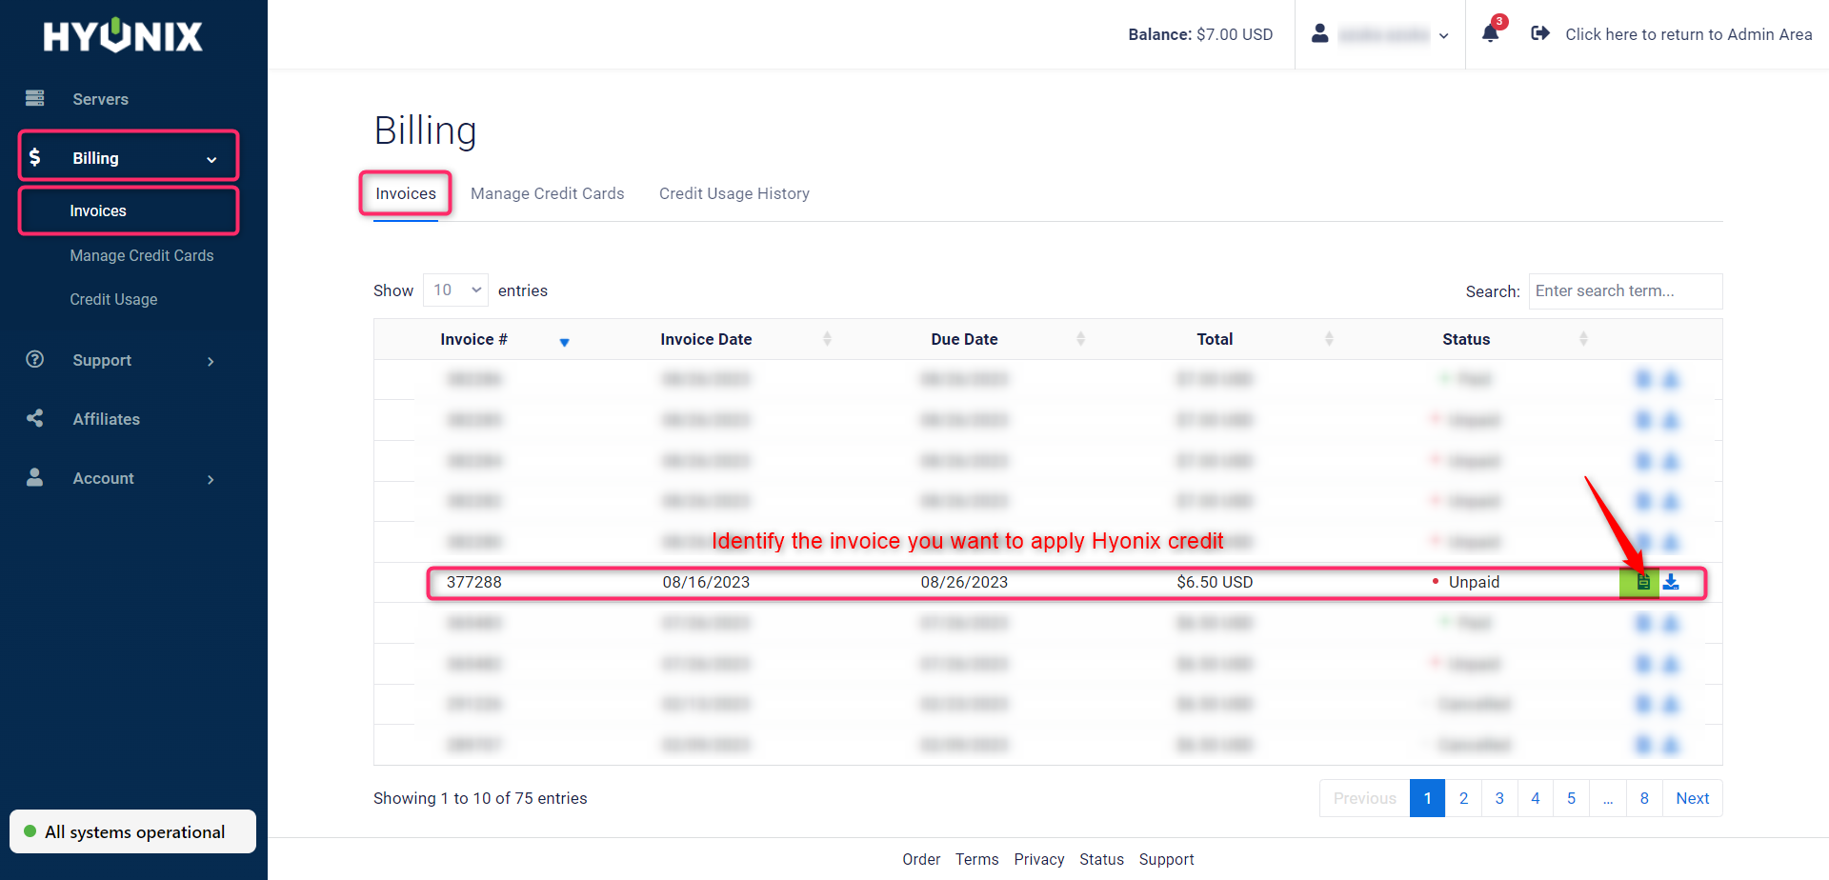Image resolution: width=1829 pixels, height=880 pixels.
Task: Toggle sorting on the Total column
Action: pos(1330,338)
